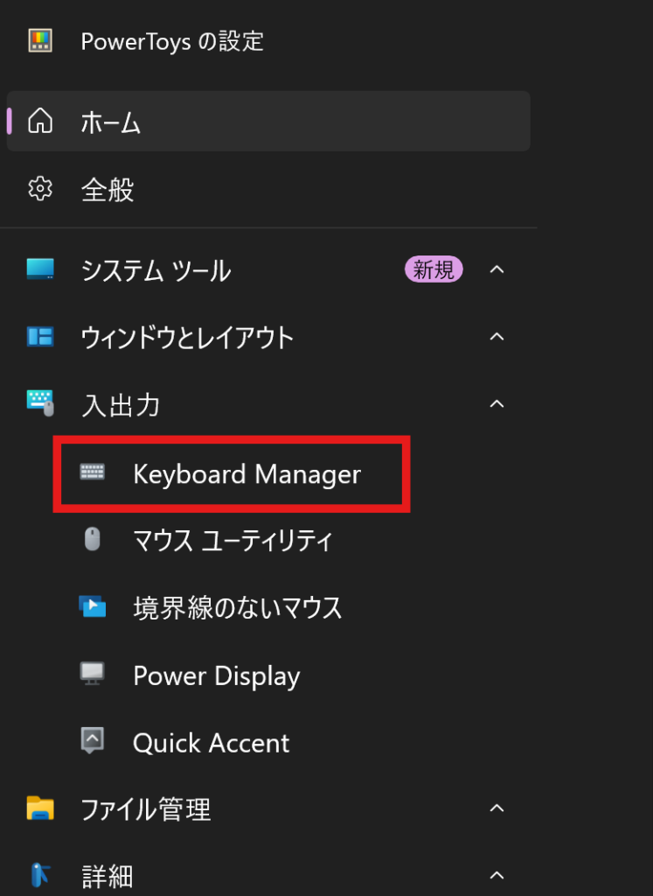Click the PowerToys の設定 title text
This screenshot has height=896, width=653.
point(172,41)
